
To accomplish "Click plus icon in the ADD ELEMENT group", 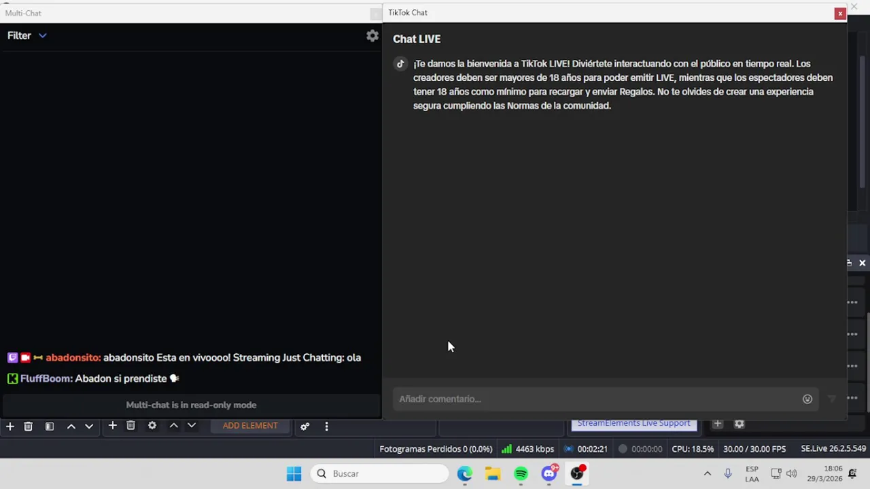I will pyautogui.click(x=113, y=426).
